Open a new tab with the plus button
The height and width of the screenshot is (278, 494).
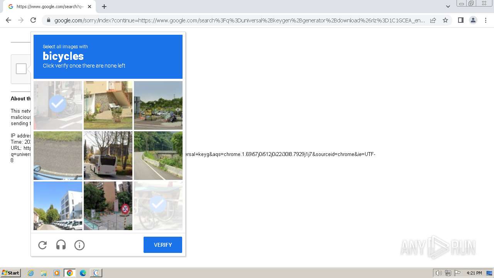[x=104, y=7]
